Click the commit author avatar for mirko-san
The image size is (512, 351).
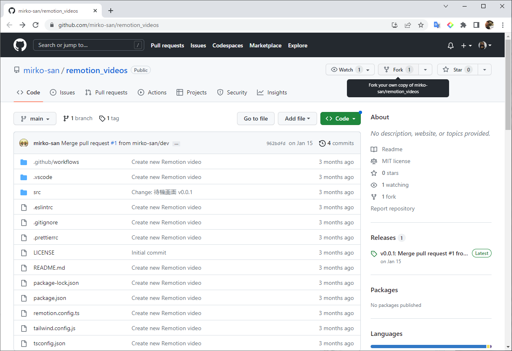tap(24, 143)
